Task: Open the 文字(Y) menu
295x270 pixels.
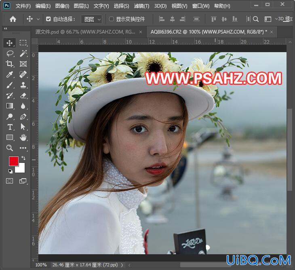Action: pyautogui.click(x=101, y=6)
